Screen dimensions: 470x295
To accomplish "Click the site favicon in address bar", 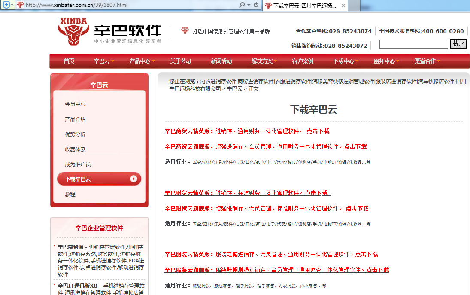I will (x=20, y=5).
